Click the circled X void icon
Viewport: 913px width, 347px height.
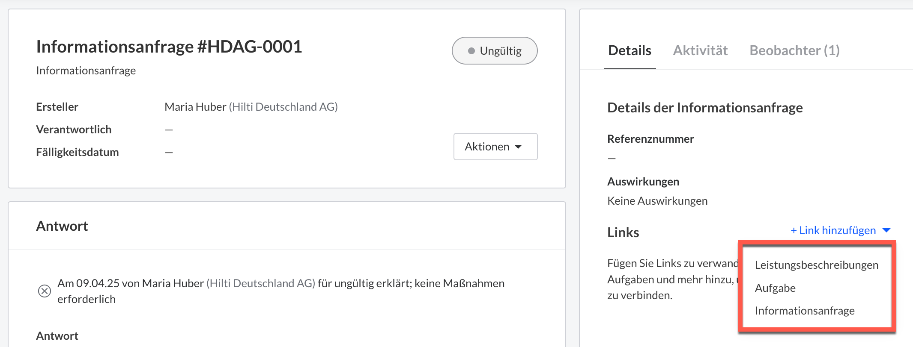point(45,291)
